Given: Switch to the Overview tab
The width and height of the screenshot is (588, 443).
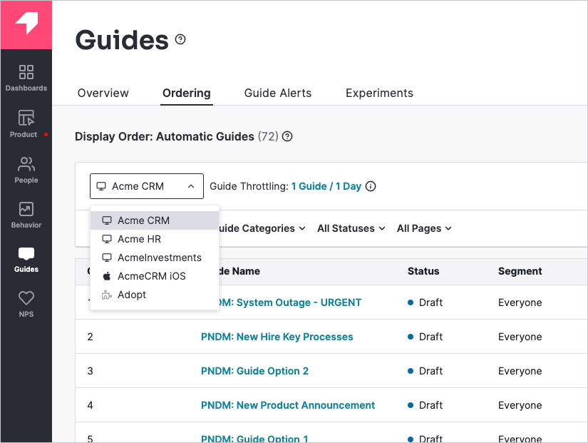Looking at the screenshot, I should tap(103, 93).
